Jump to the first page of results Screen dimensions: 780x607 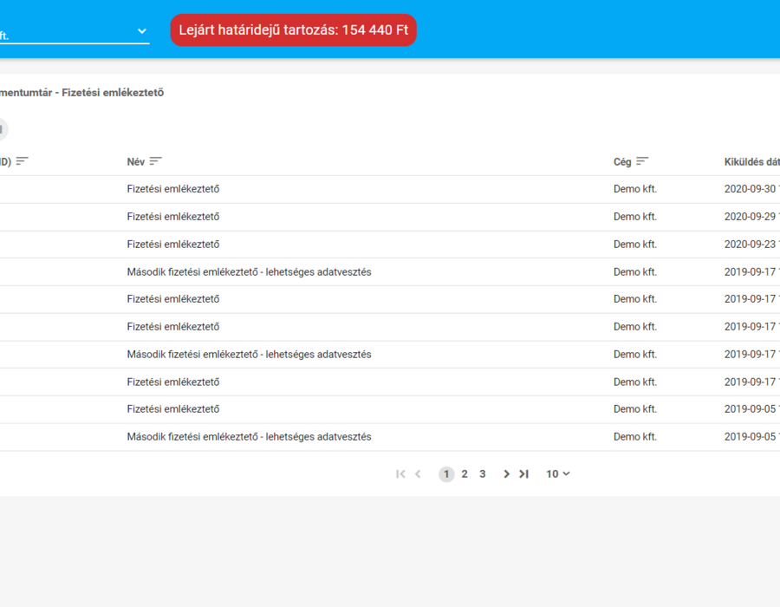[400, 474]
